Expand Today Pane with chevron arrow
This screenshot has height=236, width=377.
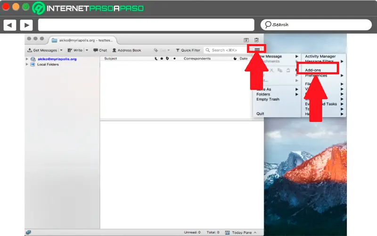click(255, 232)
